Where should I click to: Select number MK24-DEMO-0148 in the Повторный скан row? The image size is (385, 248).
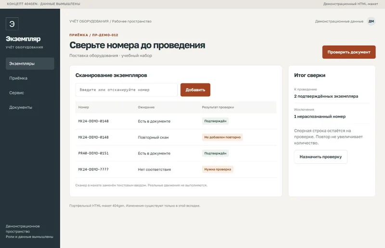click(x=93, y=137)
